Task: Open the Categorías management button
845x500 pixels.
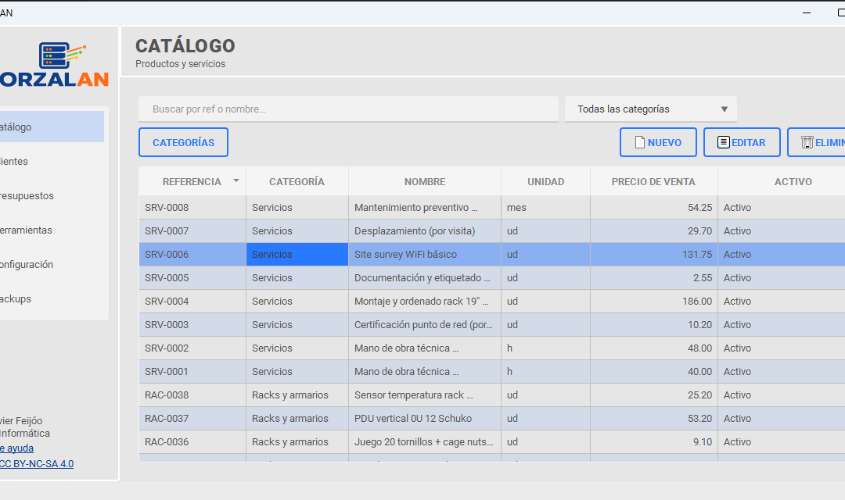Action: coord(183,143)
